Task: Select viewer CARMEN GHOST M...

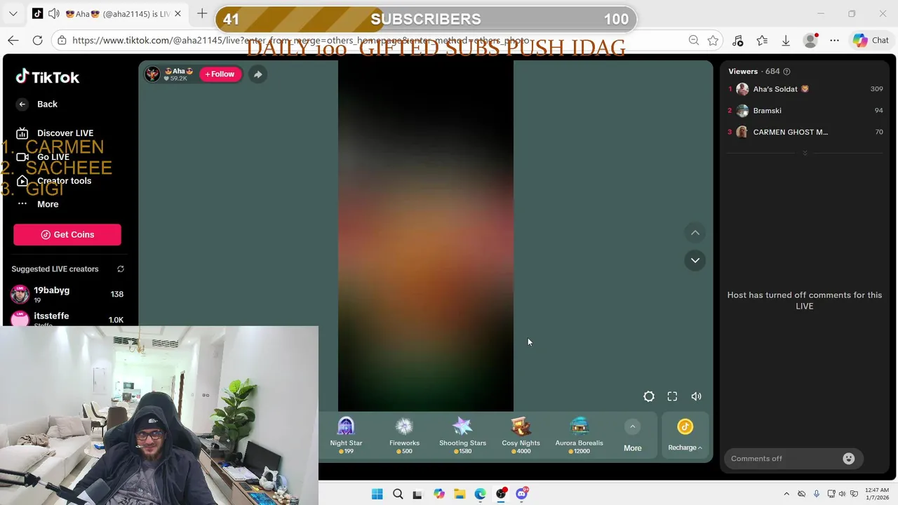Action: [x=805, y=132]
